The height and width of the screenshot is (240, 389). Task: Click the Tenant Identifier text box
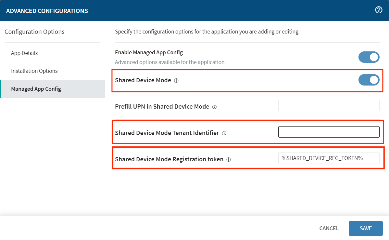pos(329,132)
